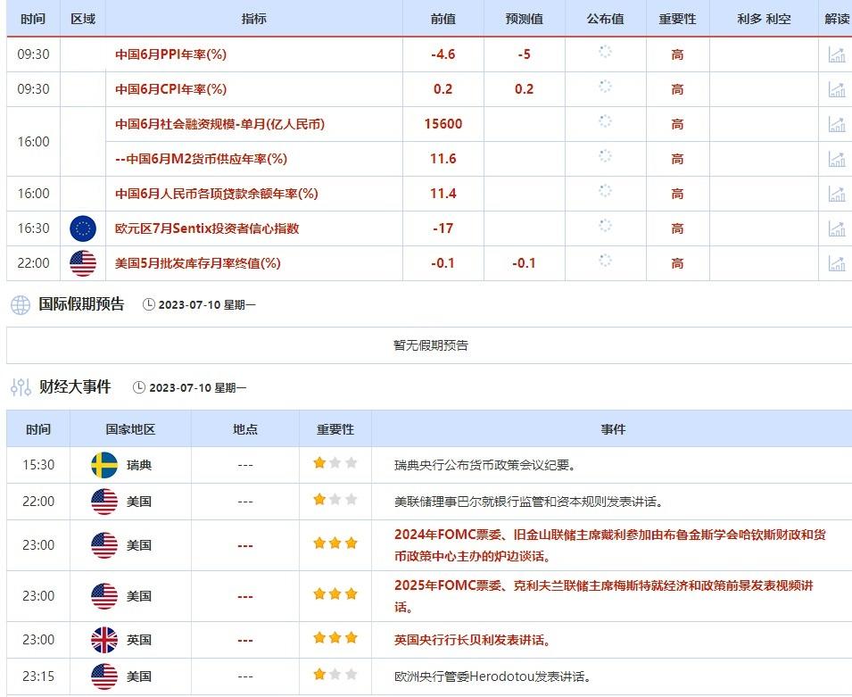Image resolution: width=852 pixels, height=697 pixels.
Task: Click the globe icon beside 国际假期预告
Action: (x=20, y=306)
